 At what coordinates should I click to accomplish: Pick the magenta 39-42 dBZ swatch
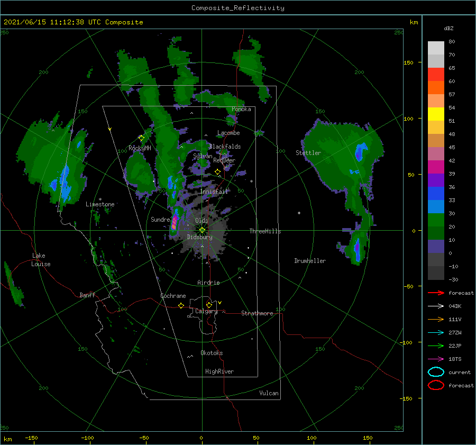436,167
